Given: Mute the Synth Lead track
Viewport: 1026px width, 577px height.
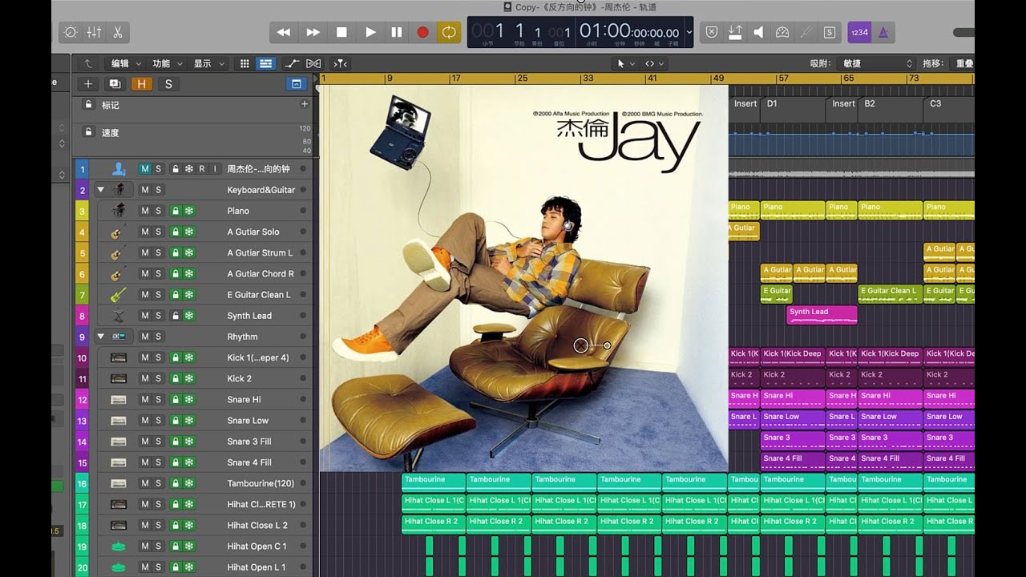Looking at the screenshot, I should pos(145,316).
